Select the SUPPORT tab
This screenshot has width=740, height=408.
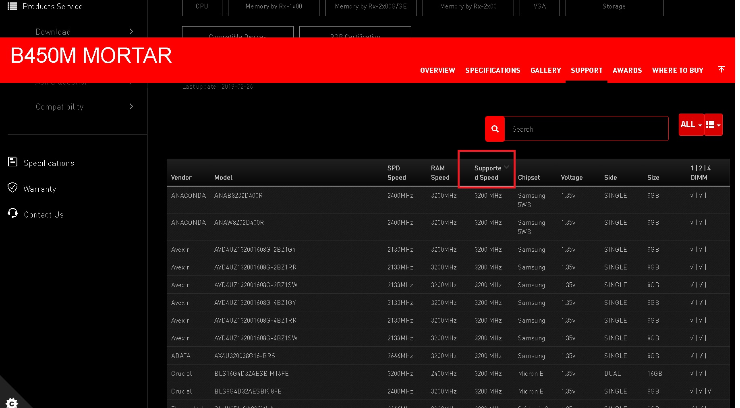click(587, 70)
